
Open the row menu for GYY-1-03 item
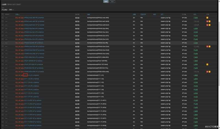[6, 83]
